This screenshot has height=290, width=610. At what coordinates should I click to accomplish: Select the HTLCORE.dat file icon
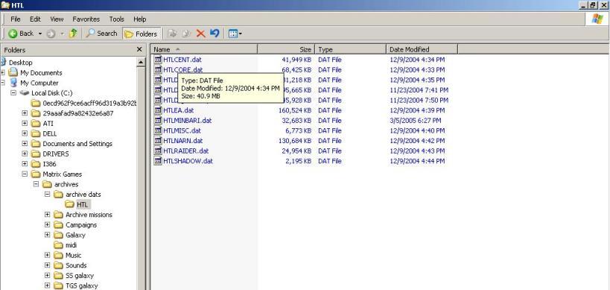click(158, 69)
